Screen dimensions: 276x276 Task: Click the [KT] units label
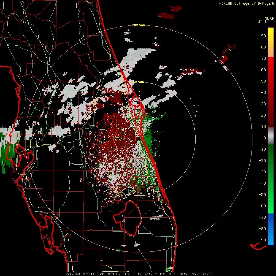[x=262, y=21]
